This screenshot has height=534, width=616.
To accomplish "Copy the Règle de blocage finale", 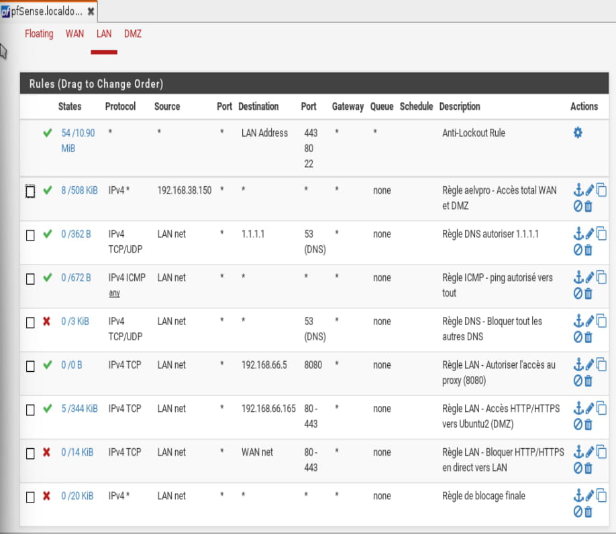I will [601, 495].
